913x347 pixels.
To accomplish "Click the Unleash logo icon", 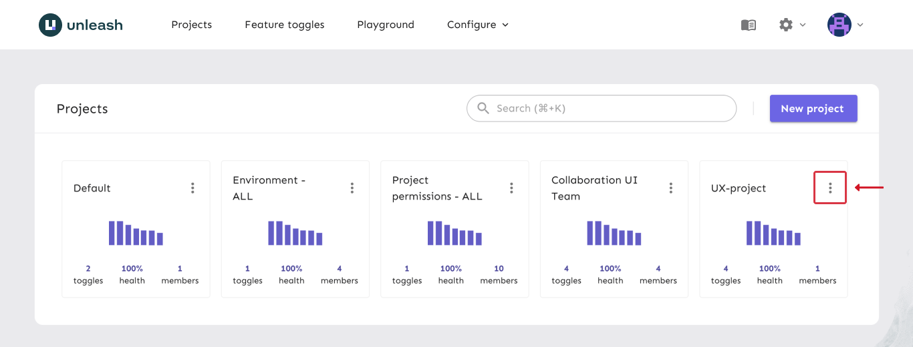I will pos(50,25).
